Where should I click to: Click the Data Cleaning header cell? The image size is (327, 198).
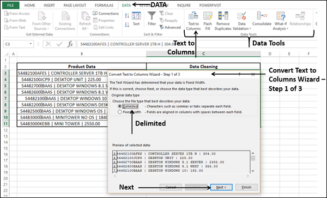pyautogui.click(x=203, y=67)
